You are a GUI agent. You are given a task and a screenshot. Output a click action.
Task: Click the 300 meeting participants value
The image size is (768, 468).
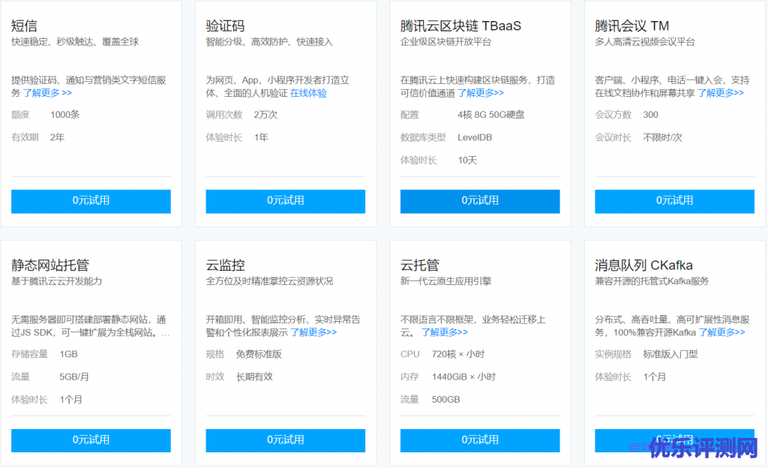(650, 115)
